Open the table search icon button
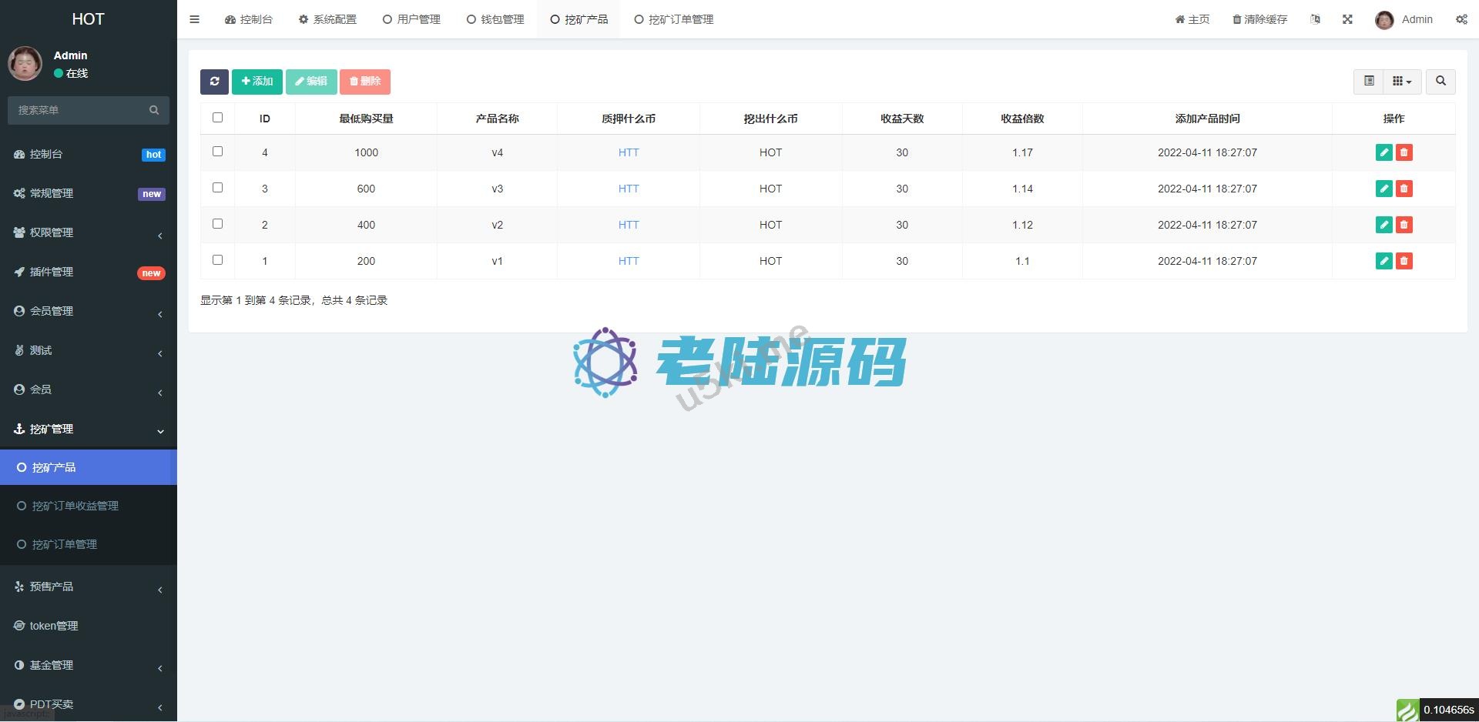 click(x=1440, y=82)
